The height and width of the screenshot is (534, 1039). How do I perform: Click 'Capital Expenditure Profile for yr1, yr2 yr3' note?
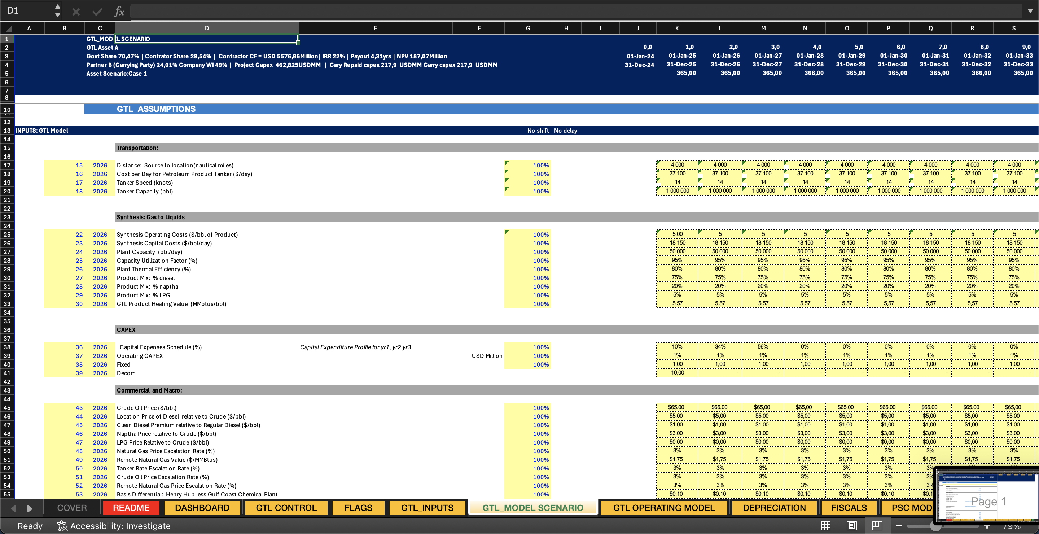[x=355, y=347]
